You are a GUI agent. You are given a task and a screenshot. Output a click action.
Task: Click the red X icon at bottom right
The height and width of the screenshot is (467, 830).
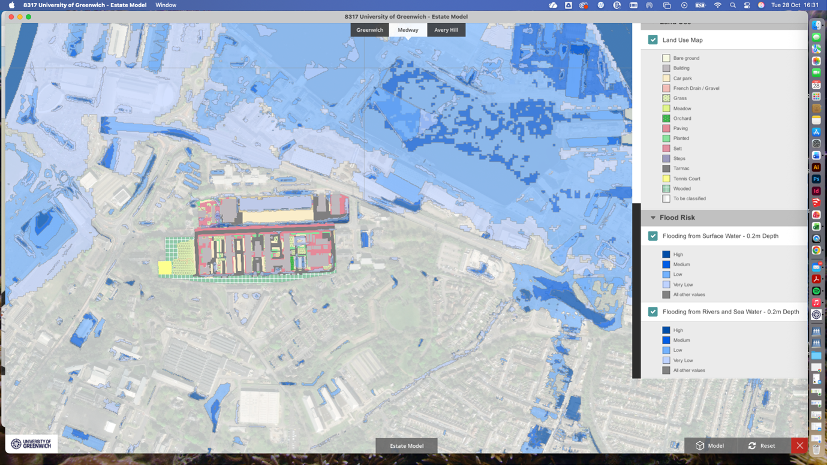pyautogui.click(x=799, y=445)
